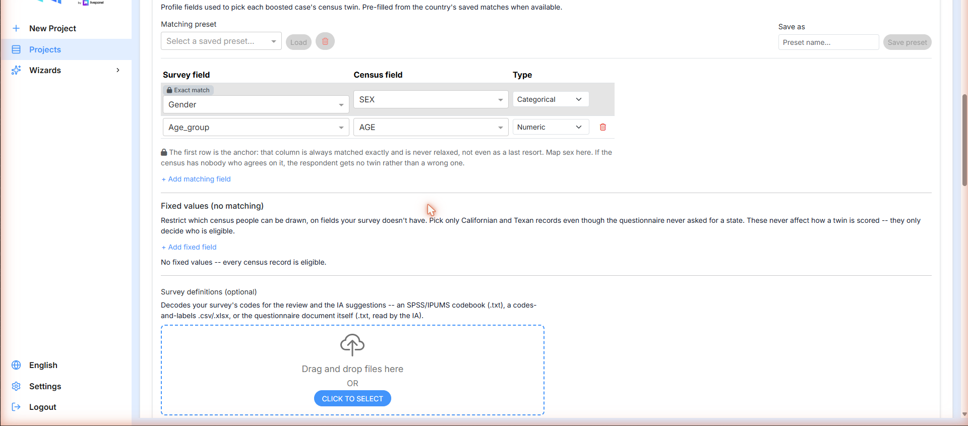Select New Project in the sidebar

point(66,28)
